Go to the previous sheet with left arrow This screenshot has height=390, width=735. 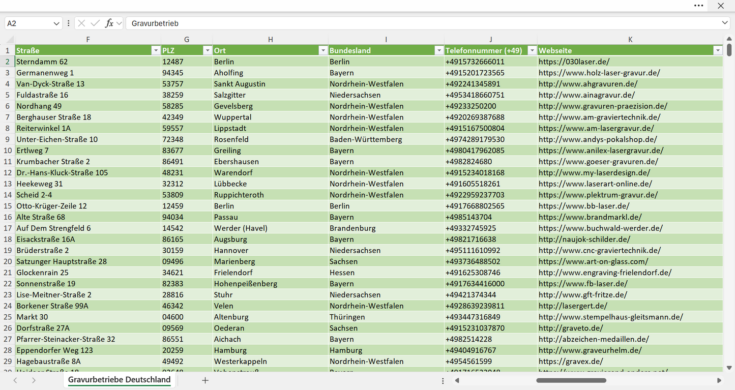click(15, 380)
